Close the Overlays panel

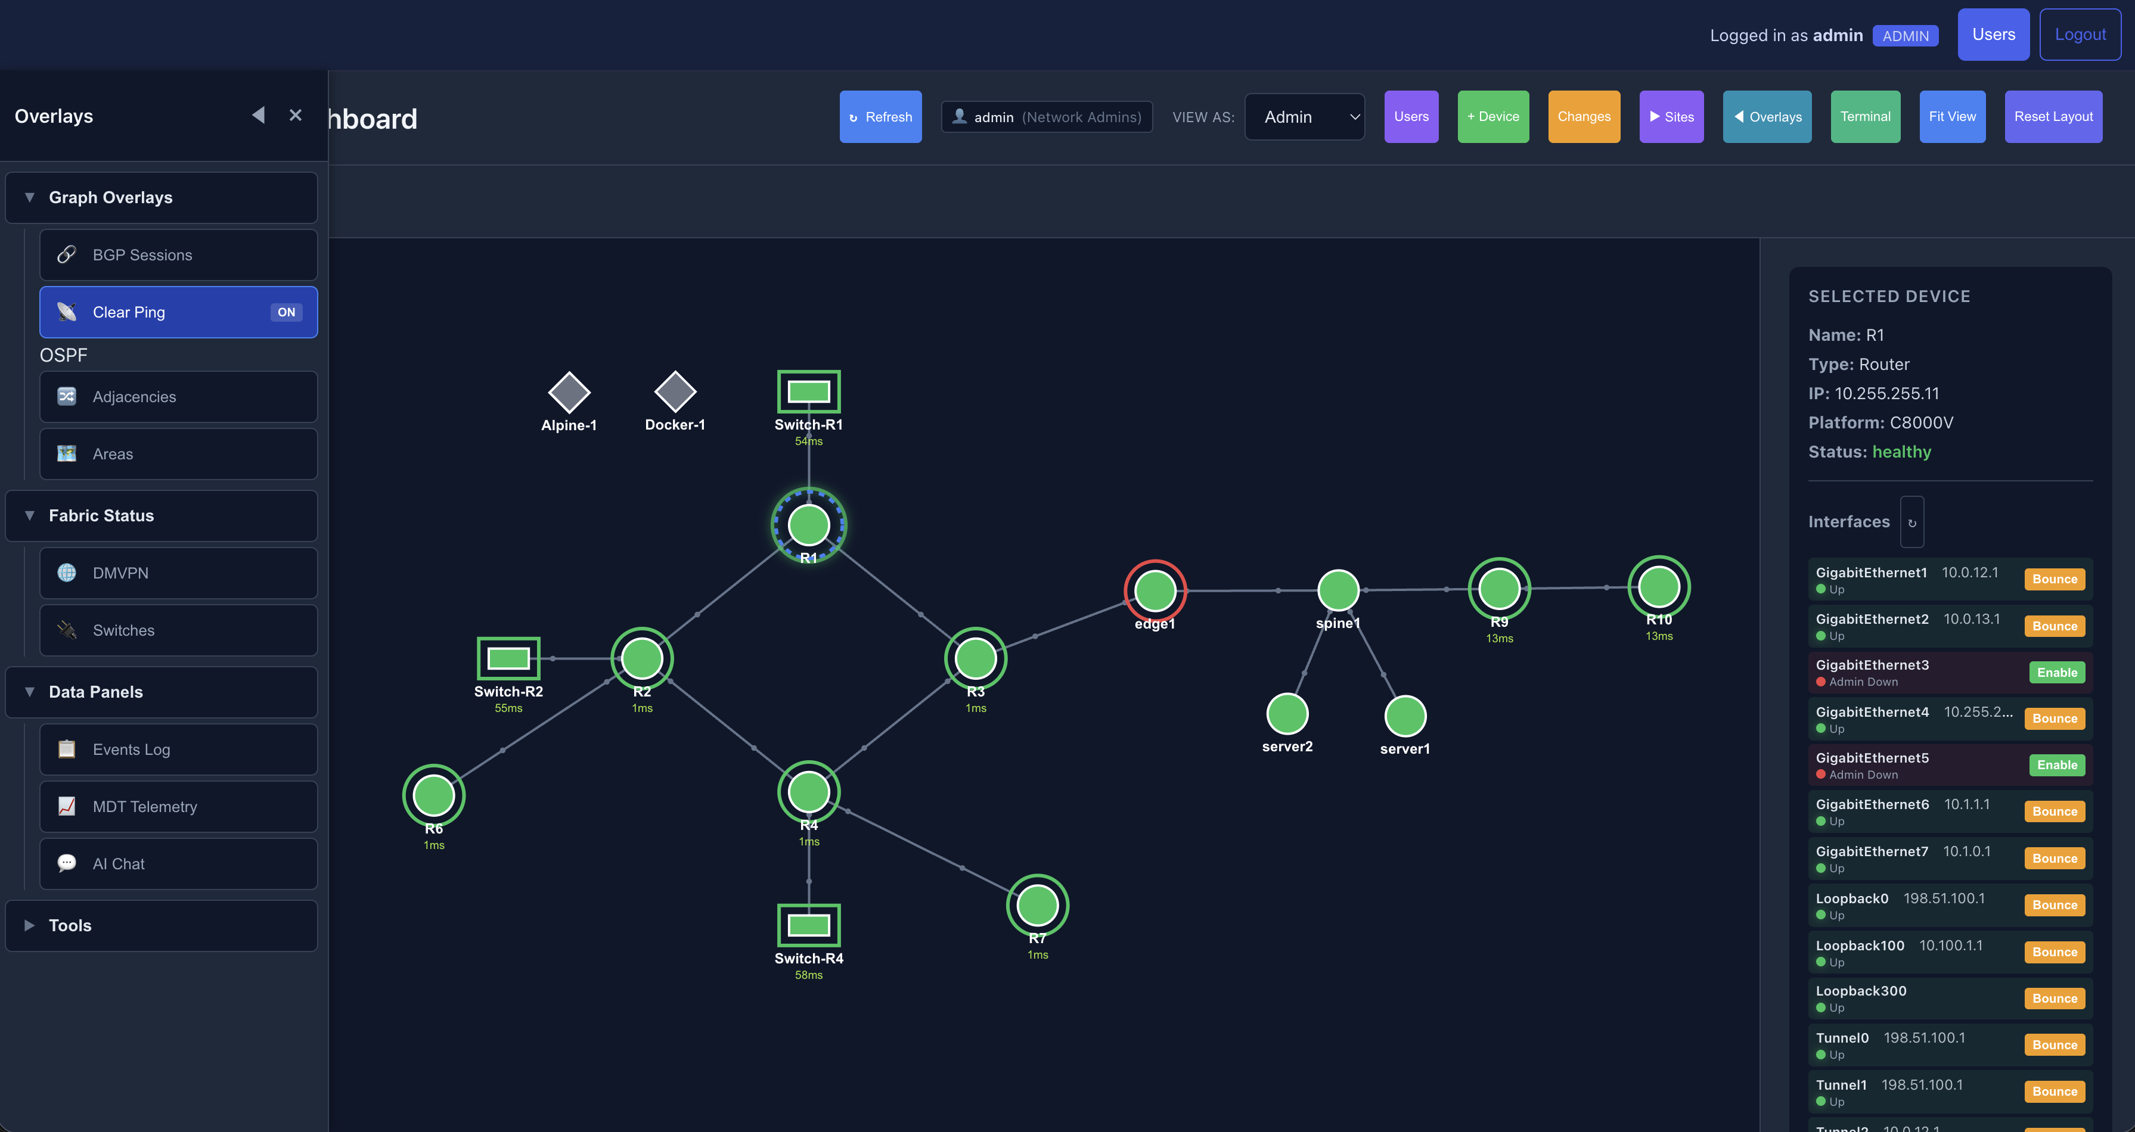click(x=295, y=115)
